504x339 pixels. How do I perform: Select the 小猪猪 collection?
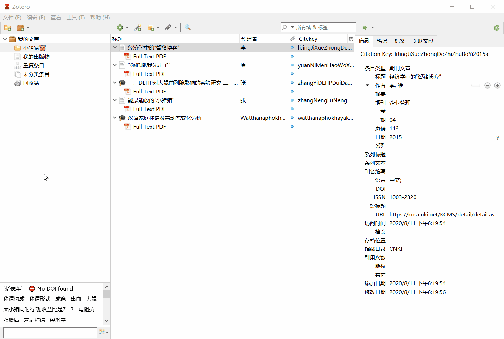point(34,48)
